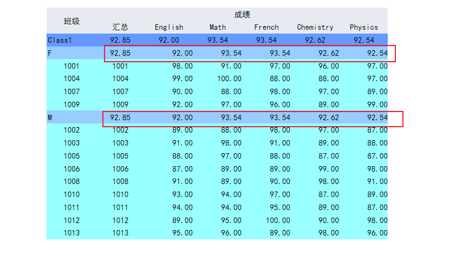
Task: Click 1013 Math score 96.00
Action: [231, 233]
